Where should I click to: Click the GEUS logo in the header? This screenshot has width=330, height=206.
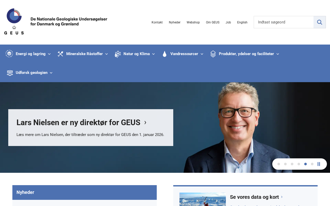coord(56,22)
